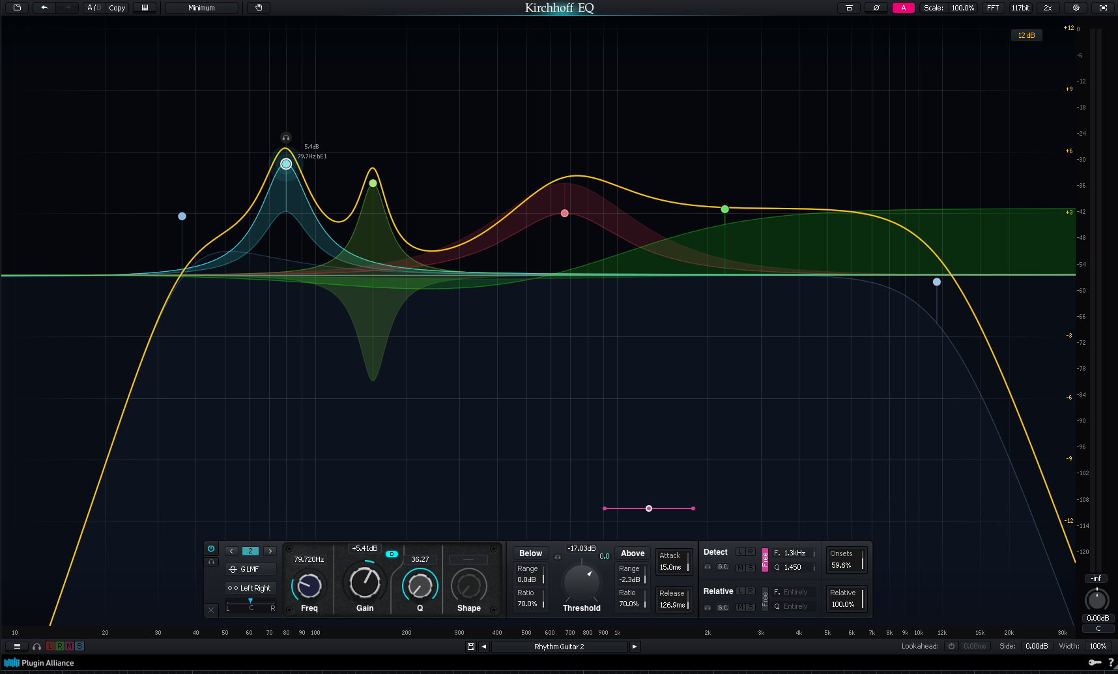Click the hand grab tool icon
Viewport: 1118px width, 674px height.
[259, 8]
